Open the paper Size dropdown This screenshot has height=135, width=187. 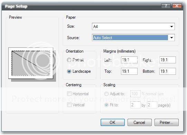(x=133, y=26)
